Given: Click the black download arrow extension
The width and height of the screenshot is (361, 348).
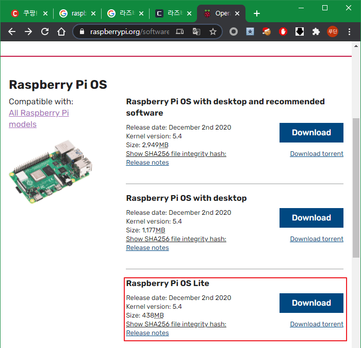Looking at the screenshot, I should pos(300,31).
